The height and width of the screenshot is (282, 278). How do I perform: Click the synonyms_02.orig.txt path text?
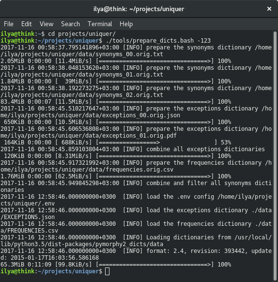[129, 95]
